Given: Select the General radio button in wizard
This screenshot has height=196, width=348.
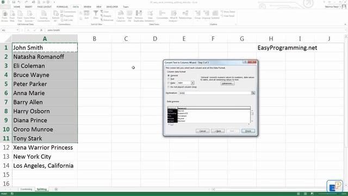Looking at the screenshot, I should [x=169, y=76].
